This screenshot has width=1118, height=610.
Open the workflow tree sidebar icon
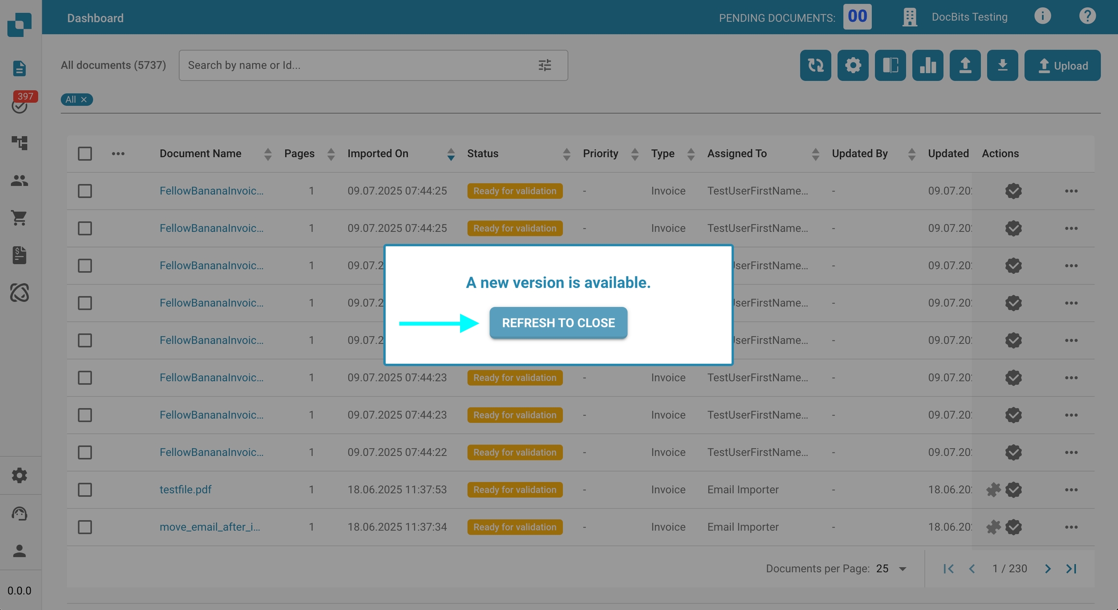pyautogui.click(x=19, y=143)
